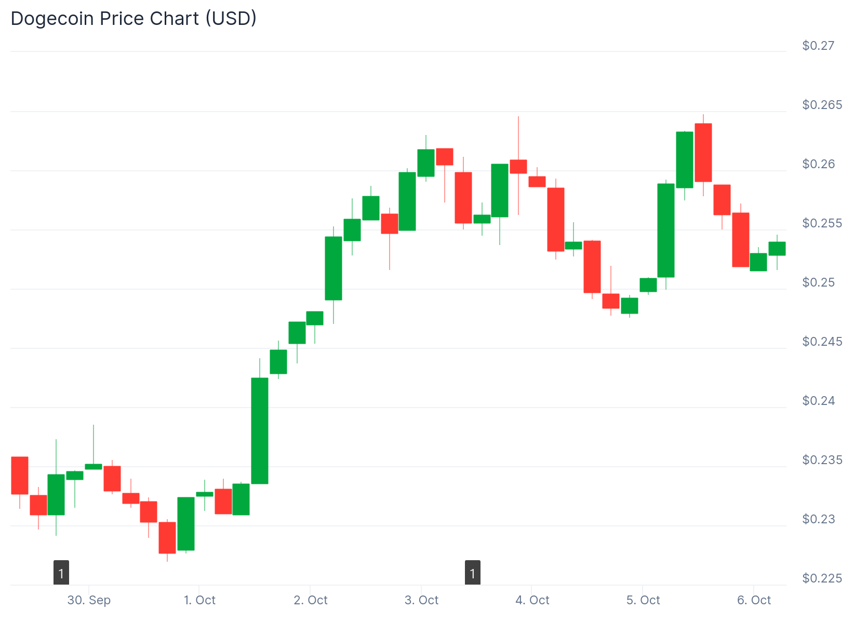Select the $0.25 price axis label
Screen dimensions: 854x623
[818, 282]
